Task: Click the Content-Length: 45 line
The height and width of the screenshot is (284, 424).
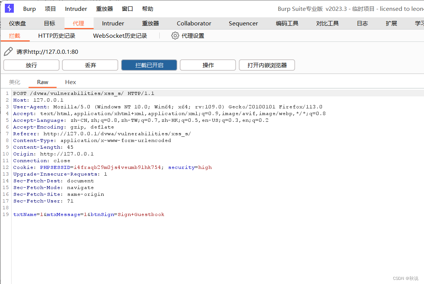Action: (x=43, y=147)
